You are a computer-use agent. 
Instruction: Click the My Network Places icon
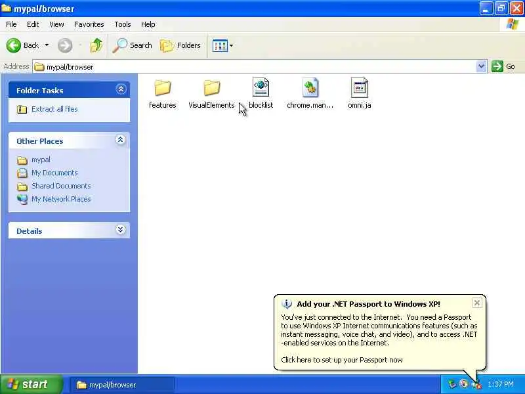coord(22,200)
